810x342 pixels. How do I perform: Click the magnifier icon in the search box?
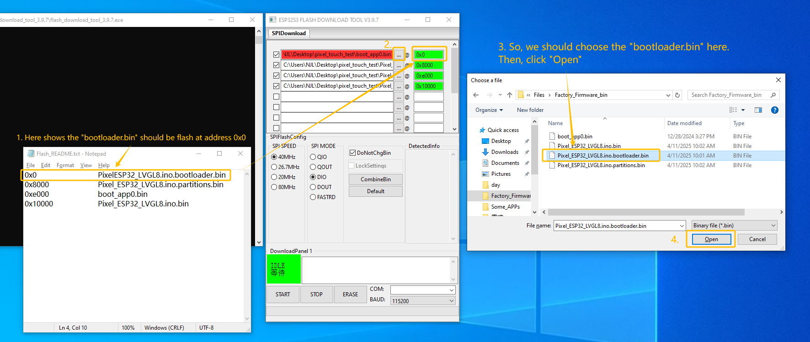pyautogui.click(x=773, y=95)
